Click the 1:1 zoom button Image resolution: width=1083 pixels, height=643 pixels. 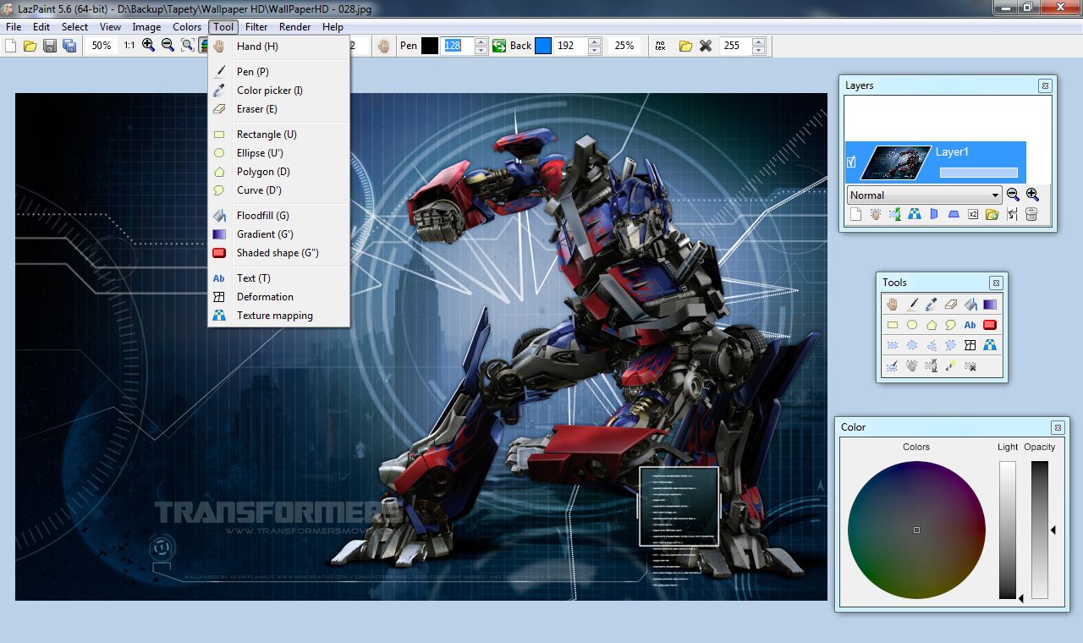click(x=129, y=46)
